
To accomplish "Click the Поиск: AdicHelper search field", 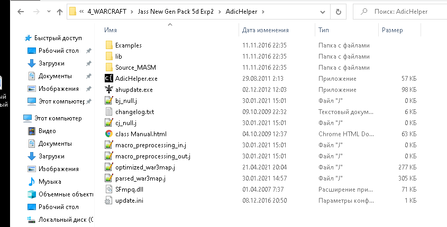I will coord(402,11).
